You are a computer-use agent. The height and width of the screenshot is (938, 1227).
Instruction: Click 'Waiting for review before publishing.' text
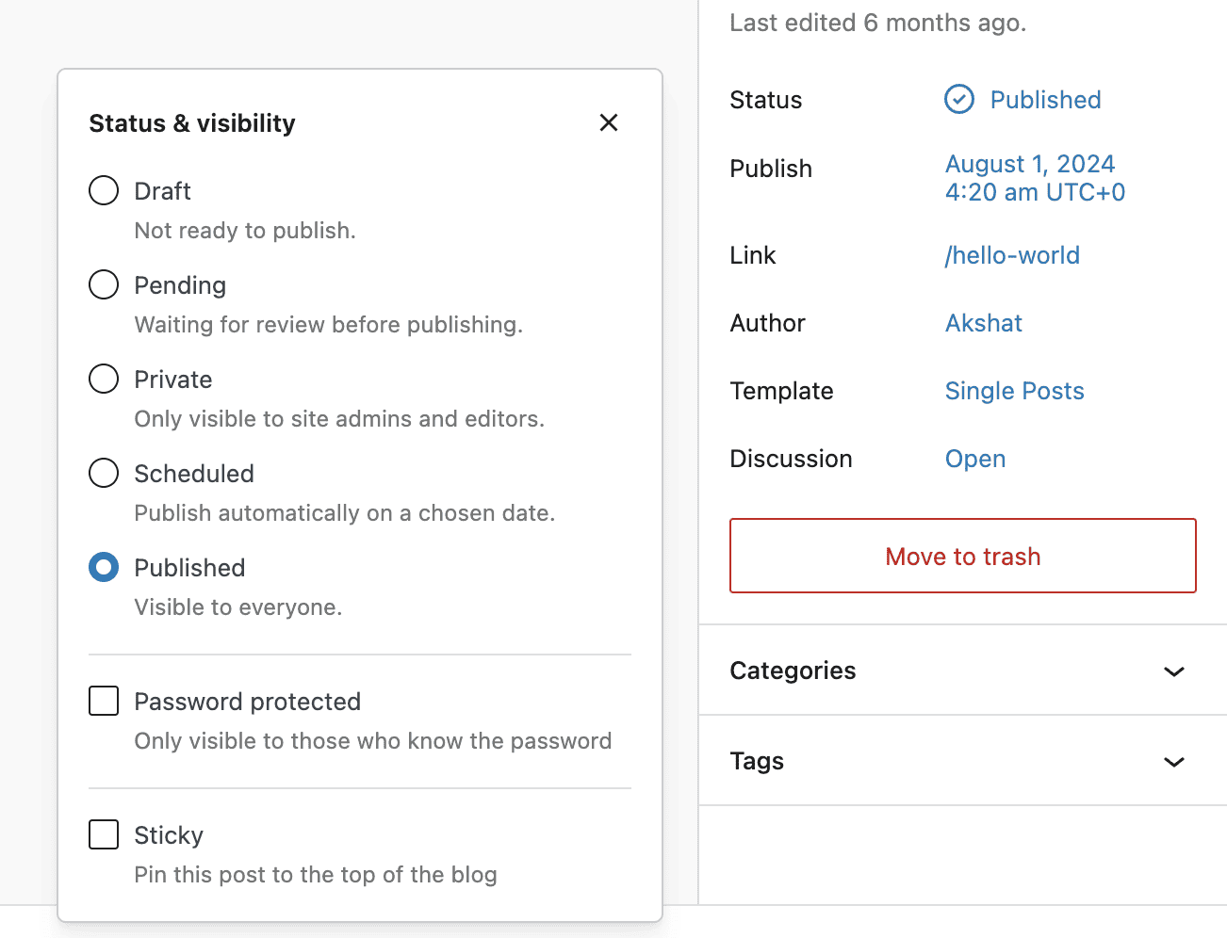[328, 325]
